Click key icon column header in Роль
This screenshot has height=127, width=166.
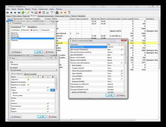coord(28,77)
